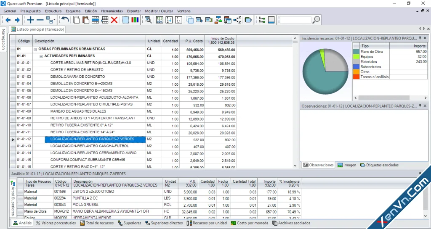The height and width of the screenshot is (229, 431).
Task: Switch to Recursos por unidad tab
Action: pos(207,223)
